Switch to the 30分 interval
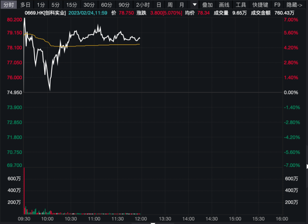 pos(89,5)
